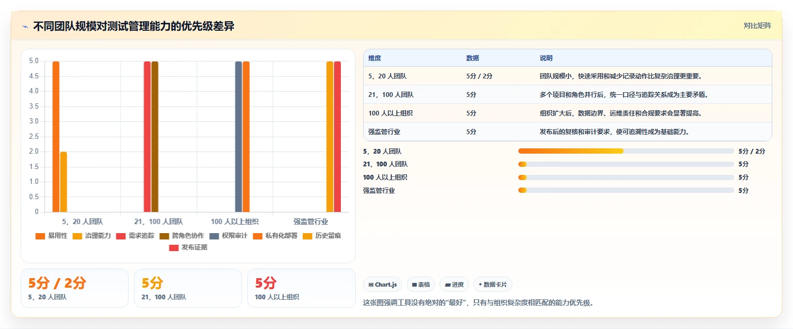Toggle the 私有化部署 legend entry
This screenshot has height=329, width=793.
click(275, 236)
